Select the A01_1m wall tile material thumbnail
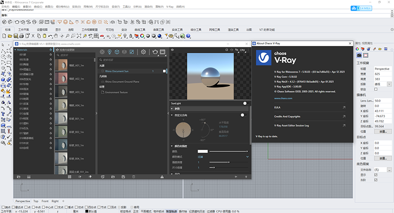 pos(61,65)
